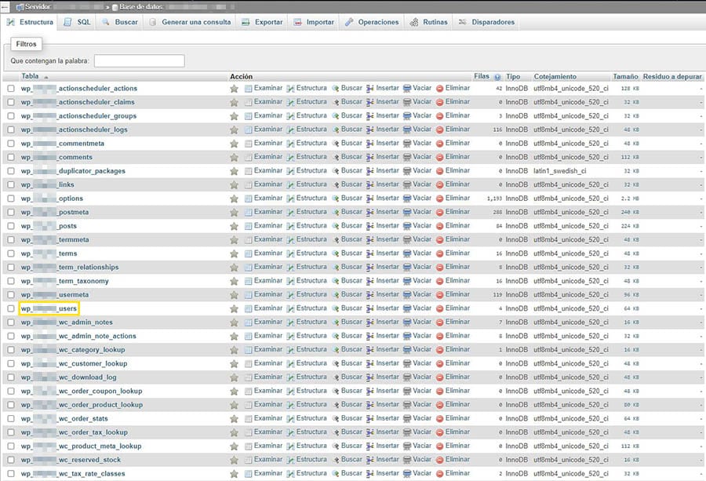Check the box for the users table
Viewport: 706px width, 481px height.
[x=11, y=308]
